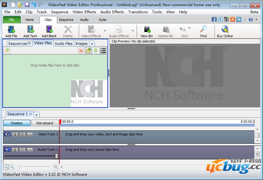The width and height of the screenshot is (263, 180).
Task: Open the Tools menu
Action: tap(157, 12)
